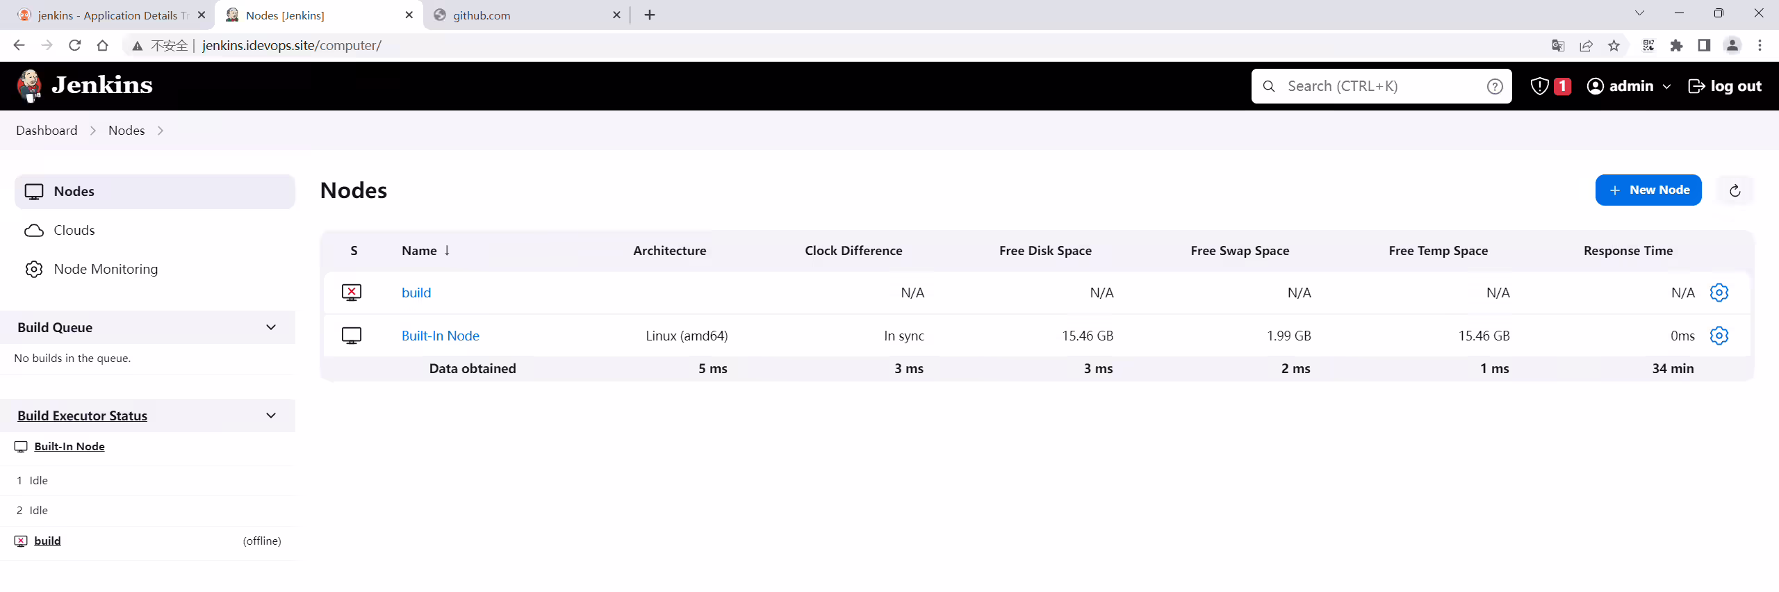
Task: Collapse the Build Queue panel
Action: click(271, 327)
